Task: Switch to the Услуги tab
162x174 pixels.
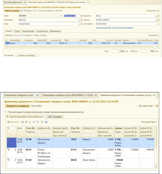Action: tap(17, 31)
